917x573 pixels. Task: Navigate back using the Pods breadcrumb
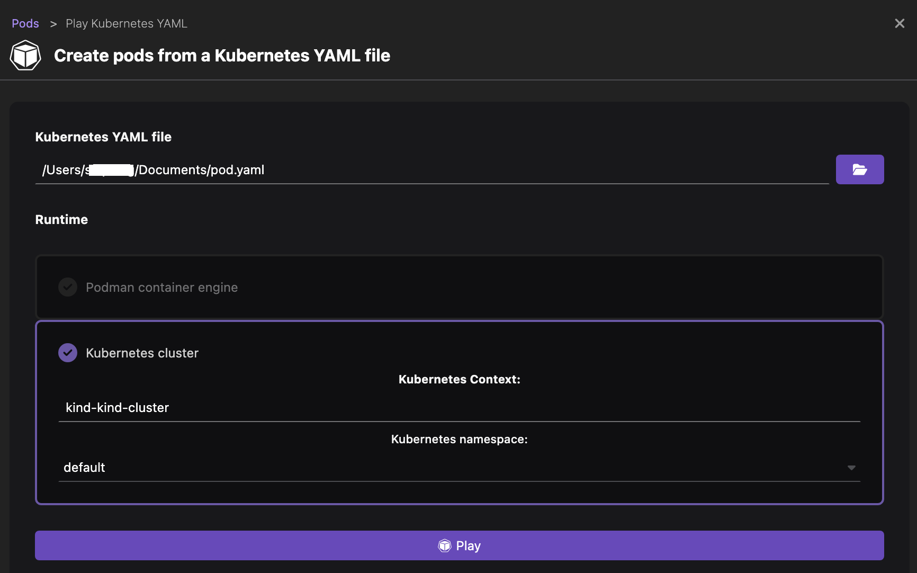click(x=25, y=23)
